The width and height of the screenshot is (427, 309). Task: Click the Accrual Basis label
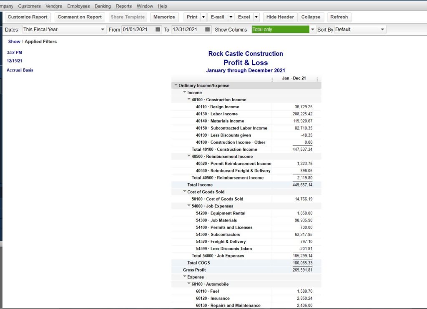[x=20, y=70]
